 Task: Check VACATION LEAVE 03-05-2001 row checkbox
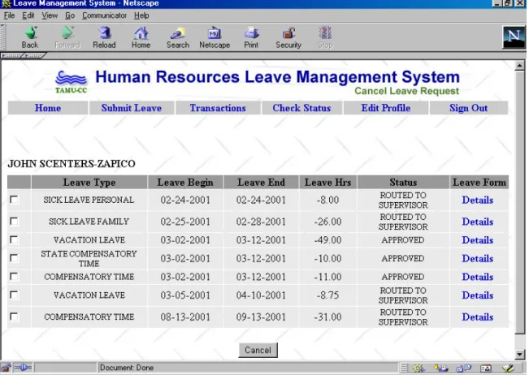coord(14,295)
